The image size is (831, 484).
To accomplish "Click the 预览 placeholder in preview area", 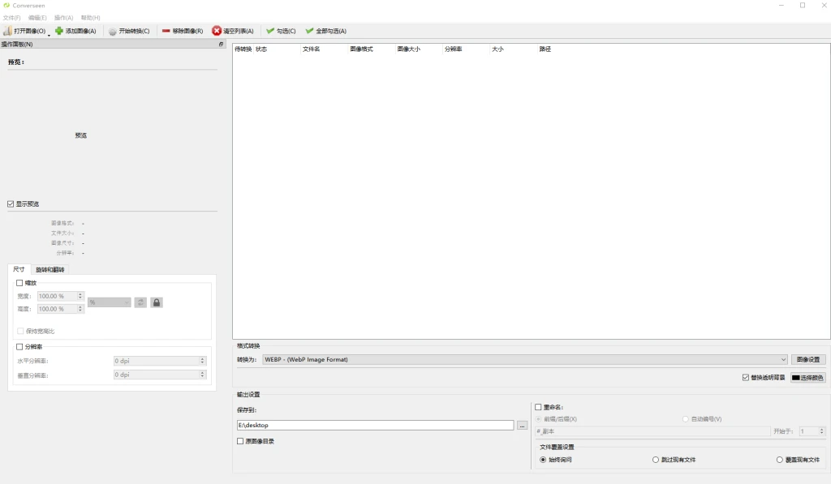I will pos(80,135).
